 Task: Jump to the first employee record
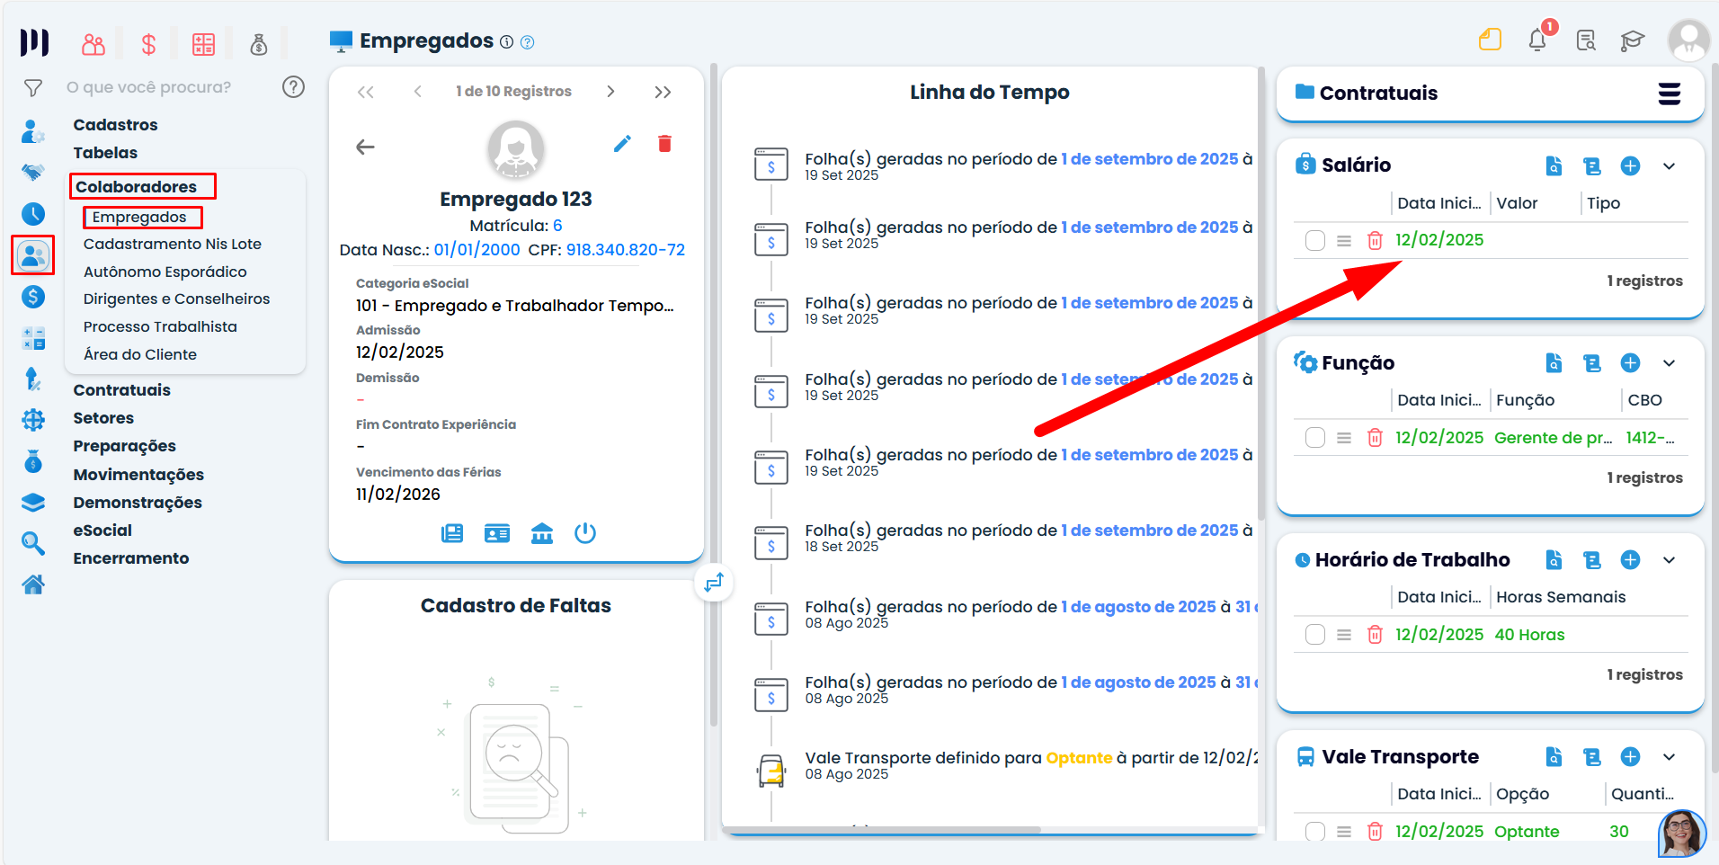point(365,92)
